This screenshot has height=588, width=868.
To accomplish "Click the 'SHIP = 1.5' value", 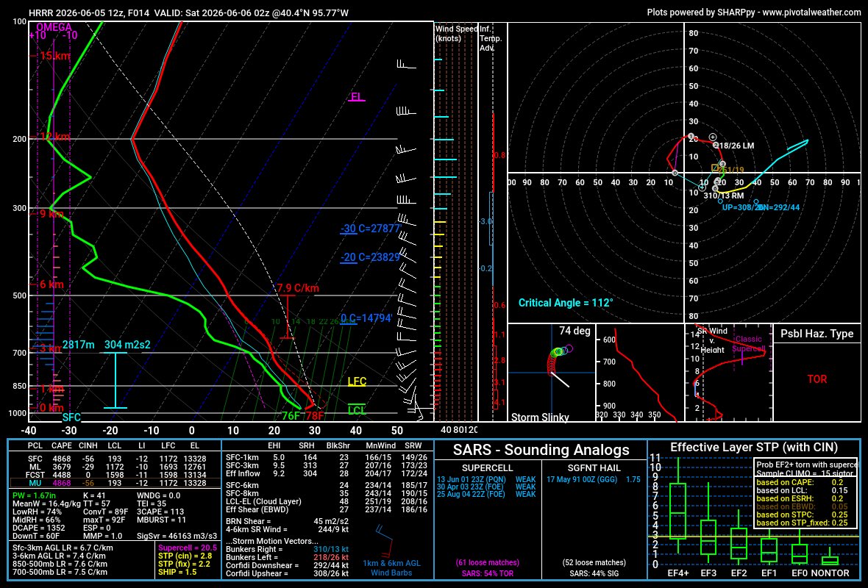I will (x=177, y=572).
